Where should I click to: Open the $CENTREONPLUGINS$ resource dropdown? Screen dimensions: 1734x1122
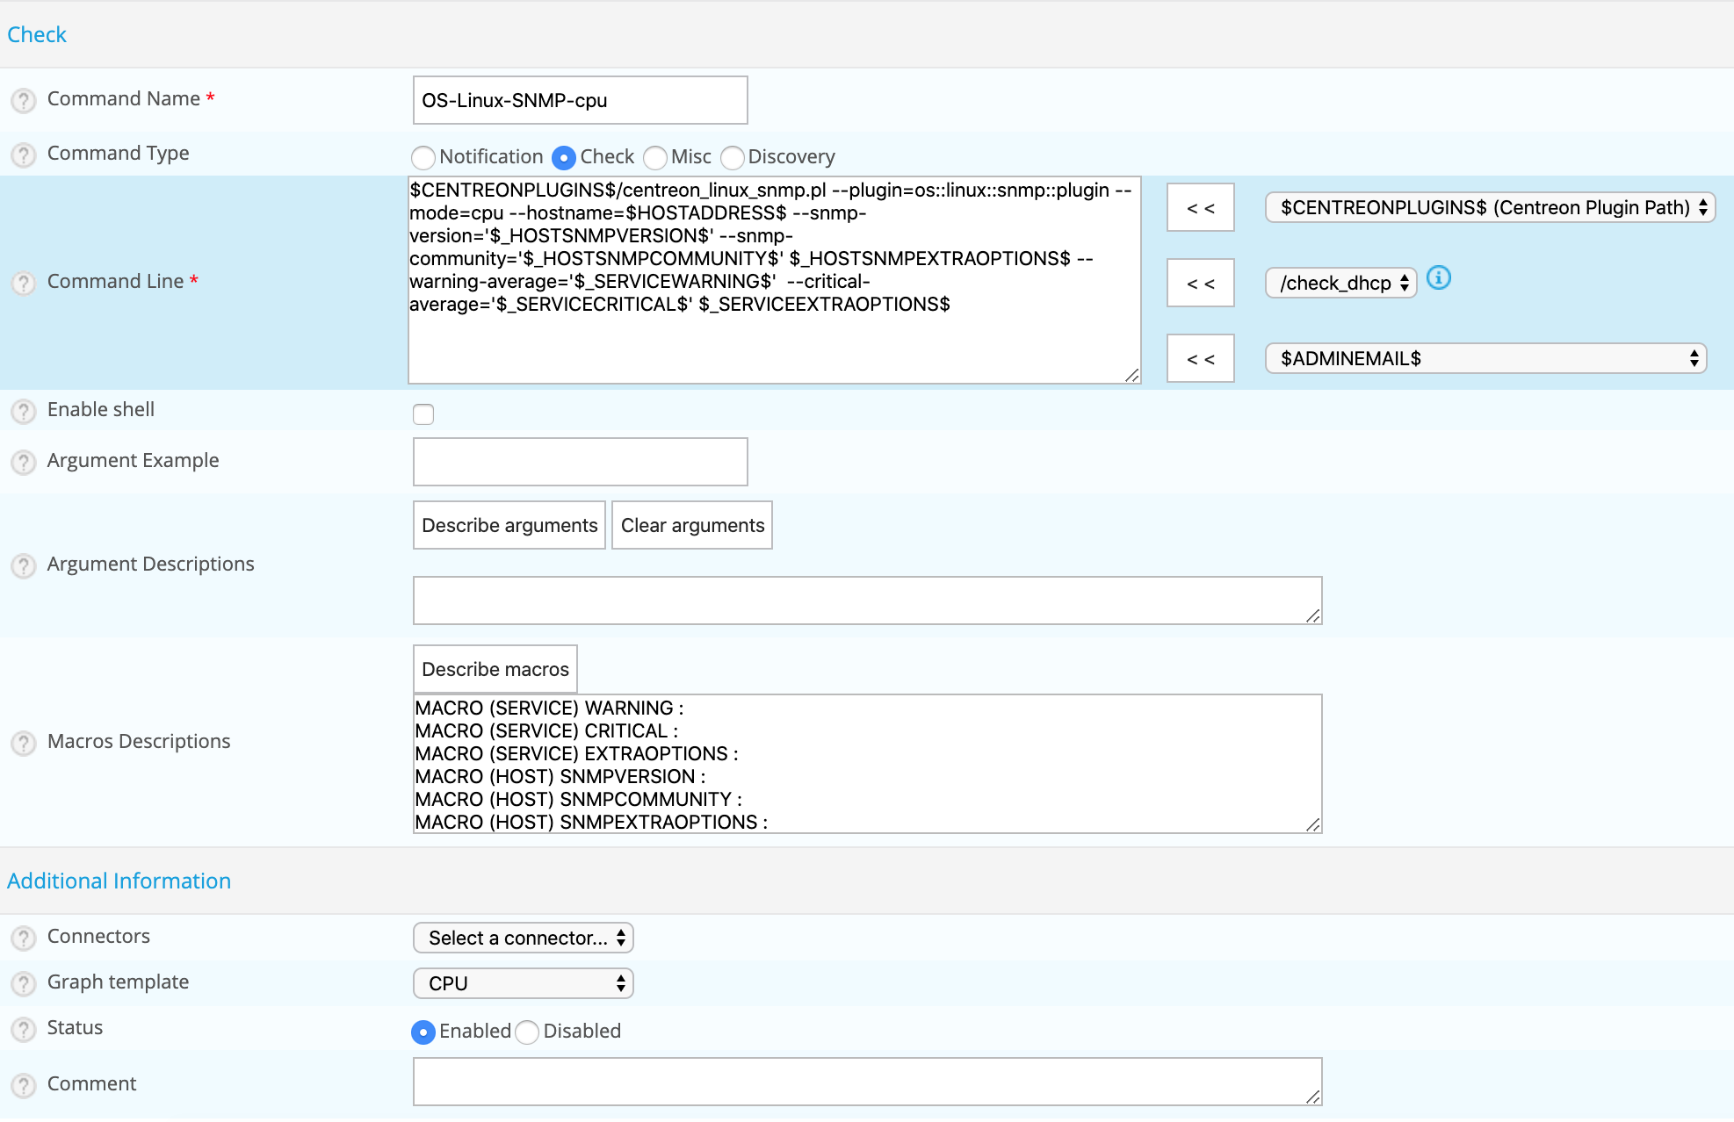pos(1489,207)
